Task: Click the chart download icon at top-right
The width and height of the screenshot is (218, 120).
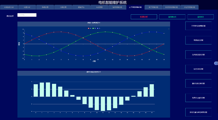Action: [x=169, y=29]
